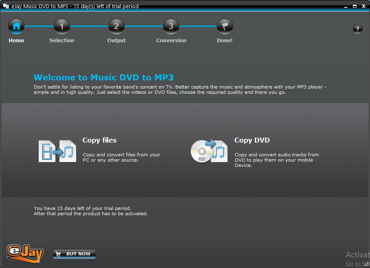Click the Conversion label text

point(171,40)
